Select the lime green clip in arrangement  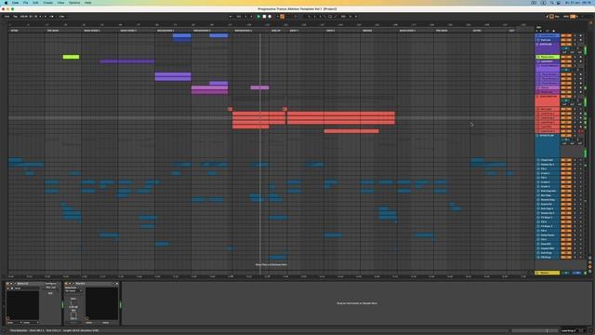(x=71, y=57)
